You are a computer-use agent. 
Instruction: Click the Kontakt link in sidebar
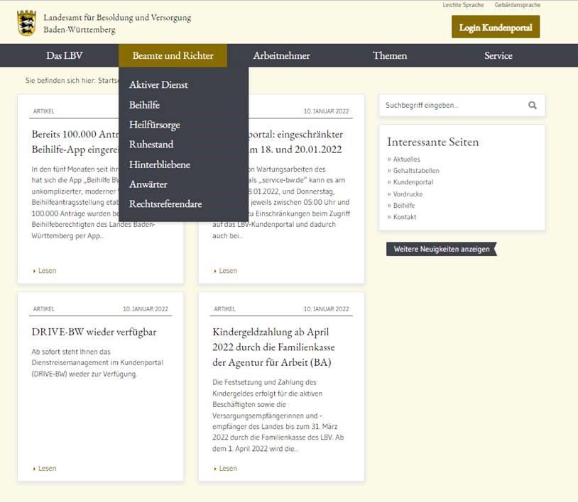(405, 217)
